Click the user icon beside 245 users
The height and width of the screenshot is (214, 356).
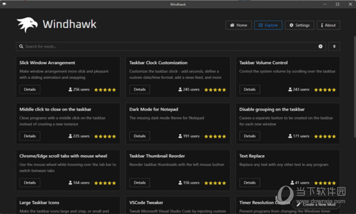tap(180, 90)
